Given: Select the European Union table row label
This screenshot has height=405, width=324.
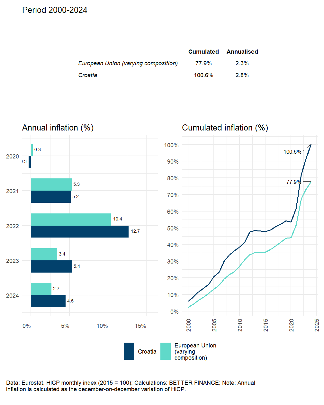Looking at the screenshot, I should [x=128, y=63].
